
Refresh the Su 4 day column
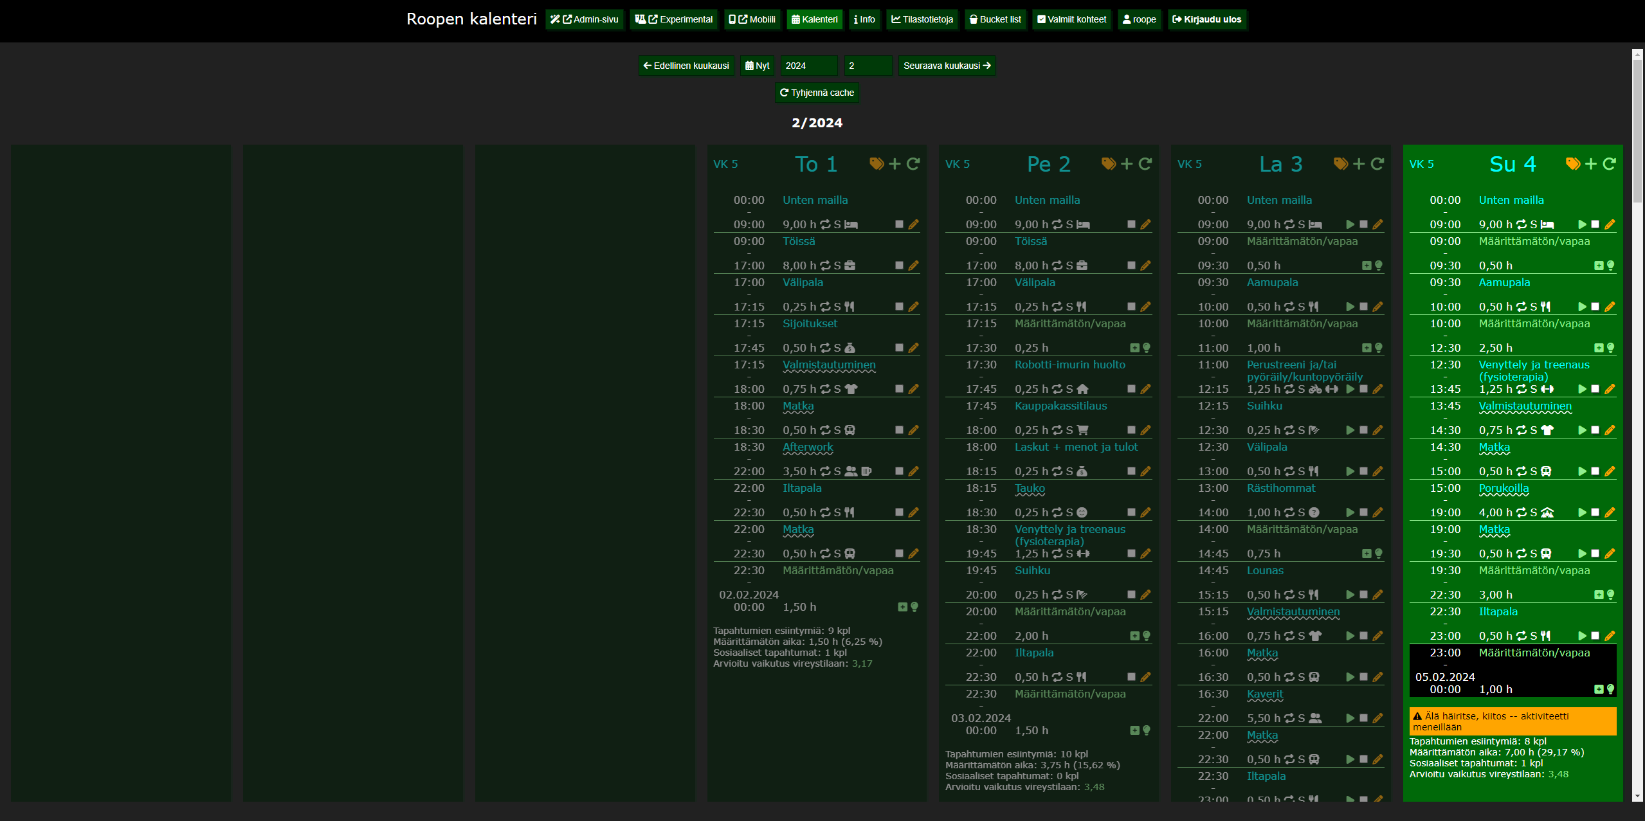(1610, 164)
